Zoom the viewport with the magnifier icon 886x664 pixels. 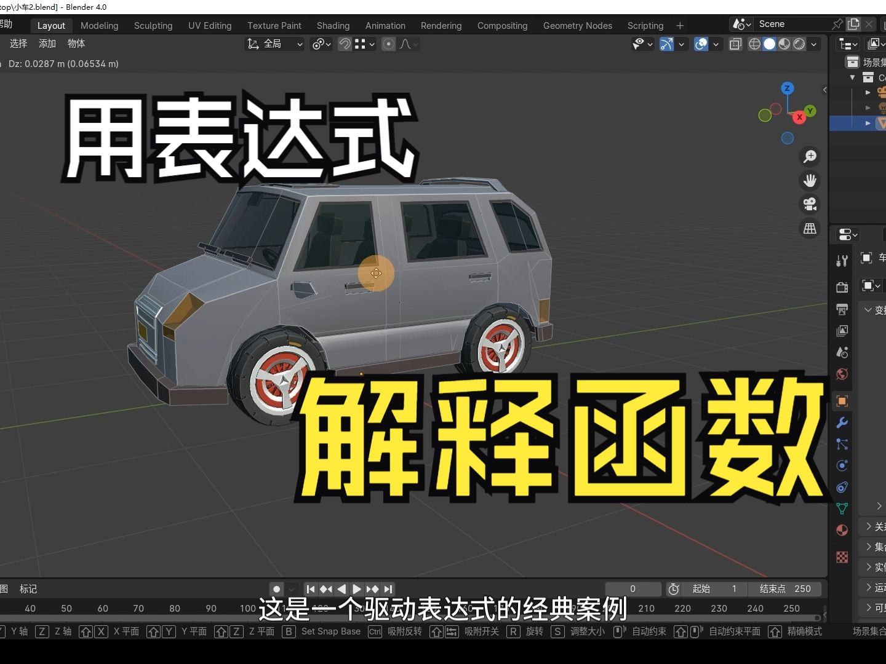(x=810, y=157)
